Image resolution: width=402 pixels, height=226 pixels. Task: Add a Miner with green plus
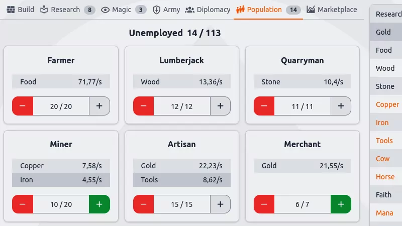(x=99, y=204)
